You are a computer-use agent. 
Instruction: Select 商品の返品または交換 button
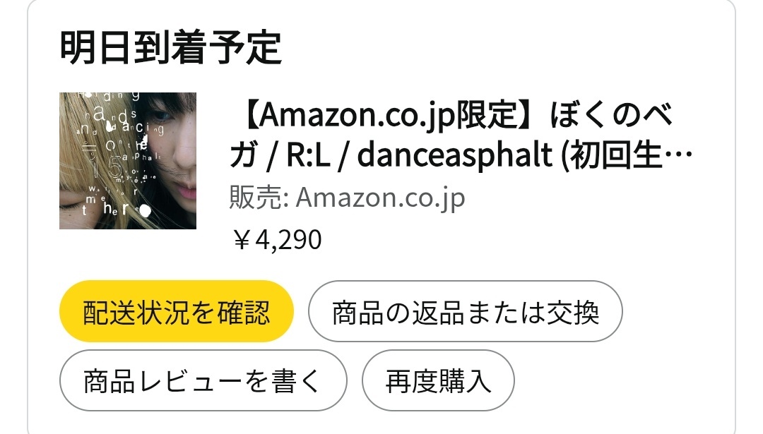(465, 311)
